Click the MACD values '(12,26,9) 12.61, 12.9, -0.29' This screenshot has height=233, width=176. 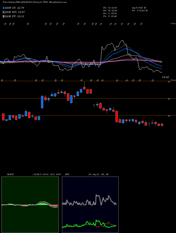click(x=46, y=174)
